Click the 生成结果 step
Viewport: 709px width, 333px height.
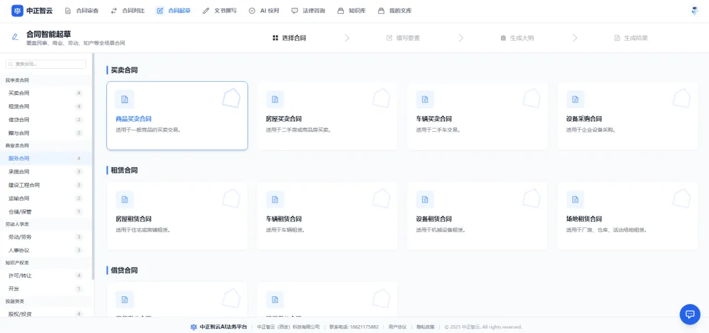tap(631, 38)
